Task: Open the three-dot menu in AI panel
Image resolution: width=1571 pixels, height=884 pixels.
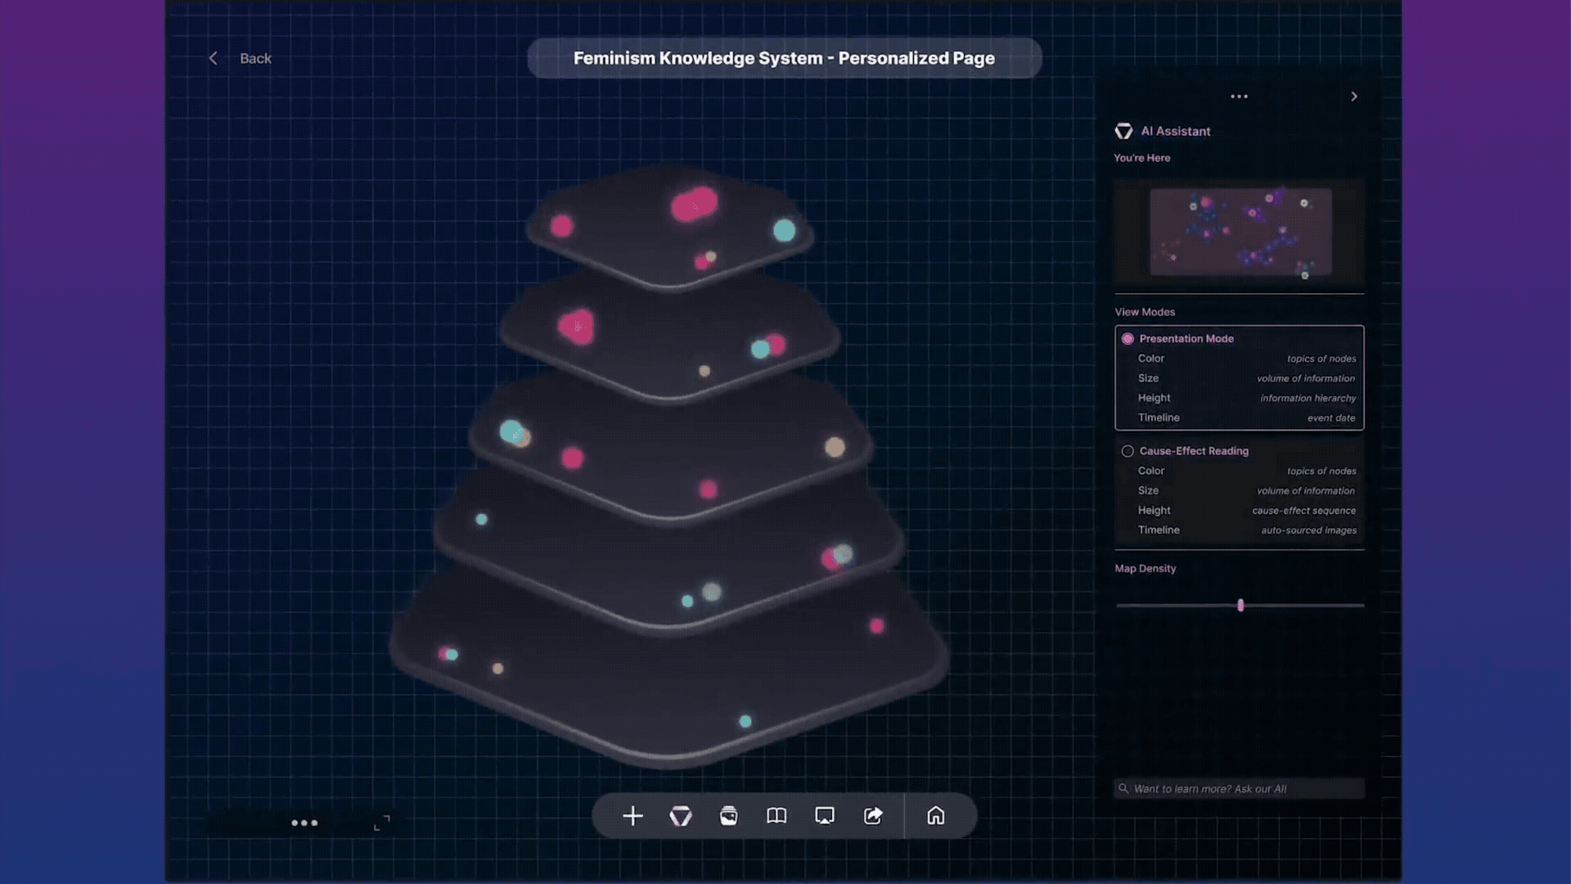Action: coord(1240,97)
